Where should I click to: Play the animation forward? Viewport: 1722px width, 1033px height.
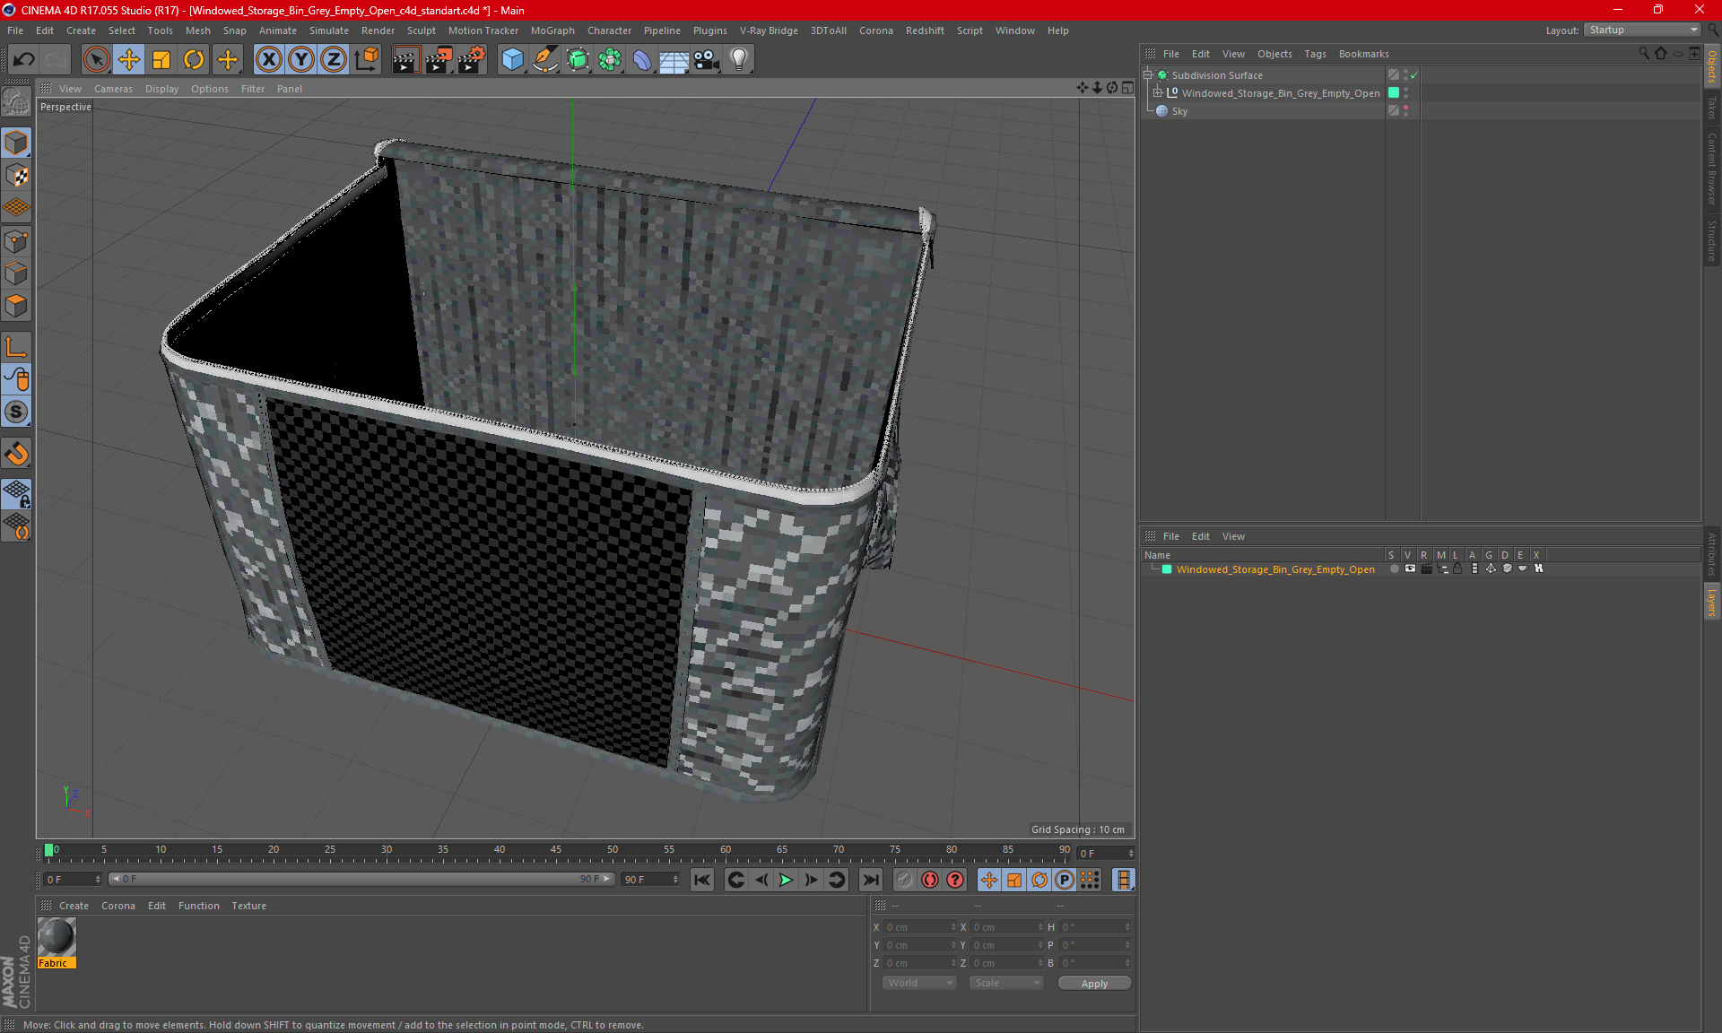pyautogui.click(x=786, y=880)
